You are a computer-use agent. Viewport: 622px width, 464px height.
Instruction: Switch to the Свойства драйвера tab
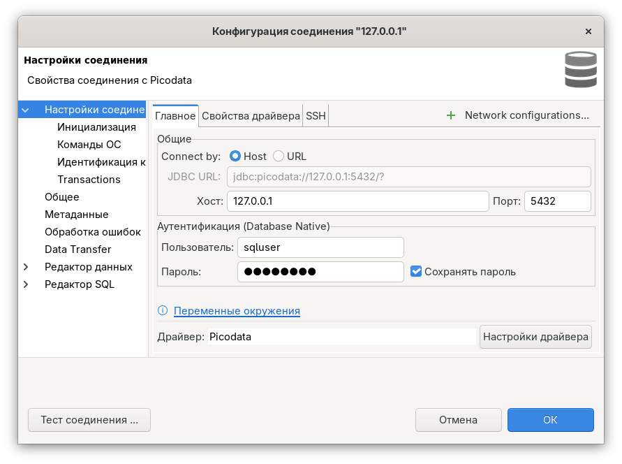251,116
